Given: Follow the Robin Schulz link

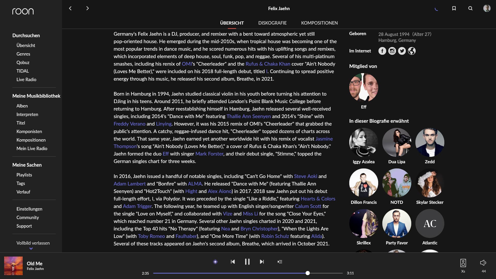Looking at the screenshot, I should click(x=275, y=236).
